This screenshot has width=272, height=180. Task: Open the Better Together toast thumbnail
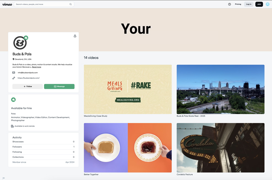click(128, 148)
